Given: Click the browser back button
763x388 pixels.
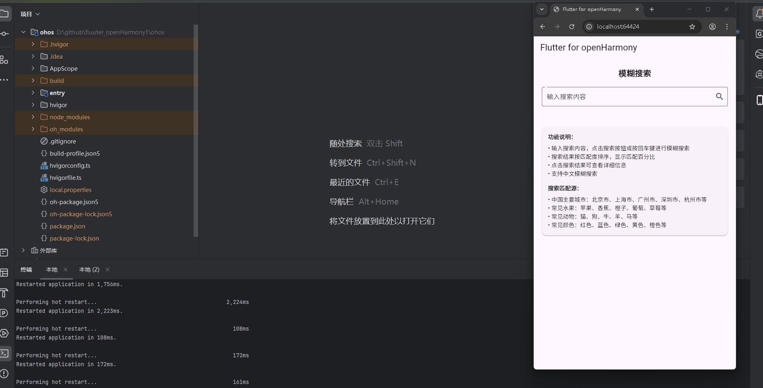Looking at the screenshot, I should click(542, 27).
